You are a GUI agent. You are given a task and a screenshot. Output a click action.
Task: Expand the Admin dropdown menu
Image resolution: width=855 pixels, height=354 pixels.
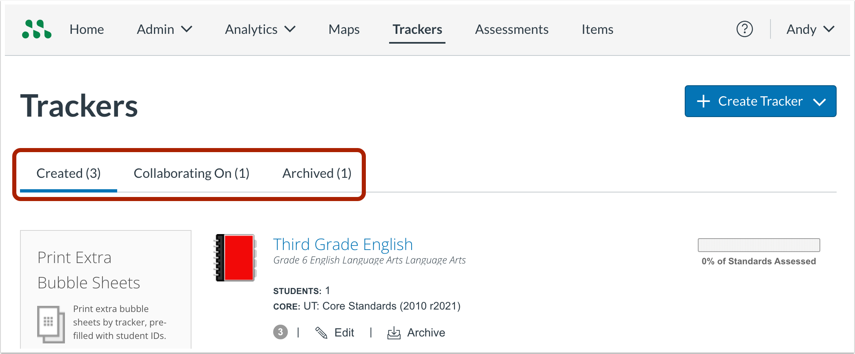(x=163, y=29)
